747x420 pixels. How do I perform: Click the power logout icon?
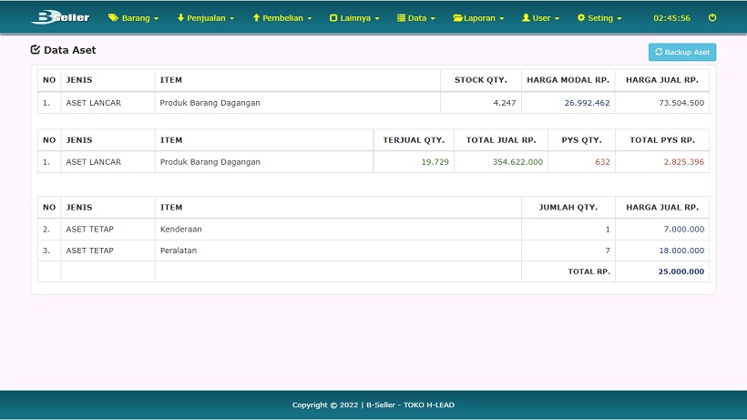tap(712, 18)
